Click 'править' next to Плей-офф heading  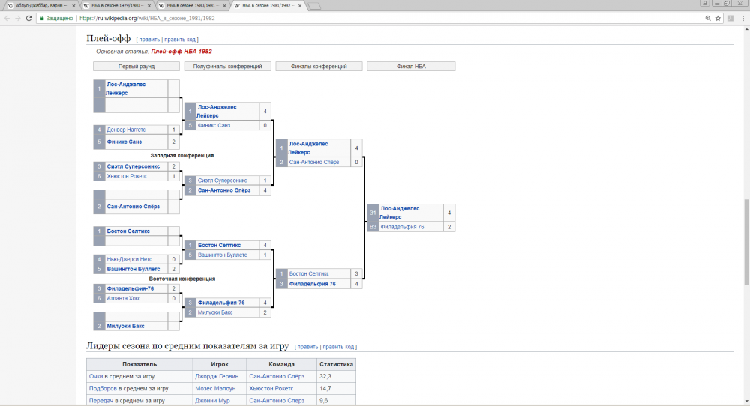click(149, 39)
